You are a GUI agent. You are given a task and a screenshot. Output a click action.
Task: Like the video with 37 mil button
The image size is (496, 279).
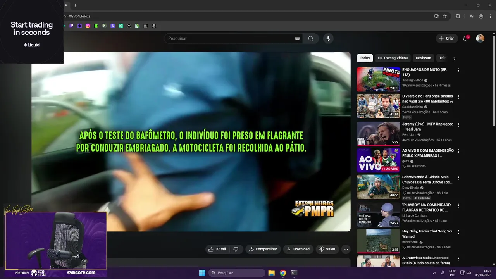tap(217, 249)
